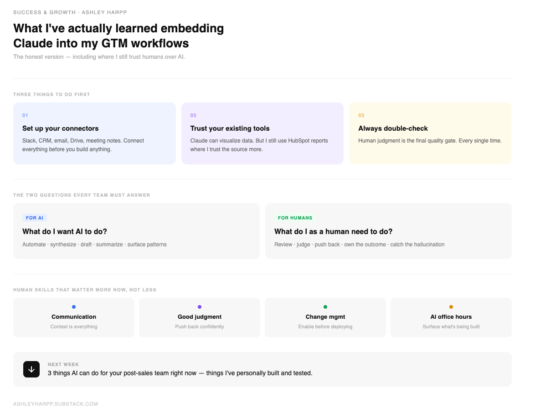This screenshot has height=418, width=540.
Task: Click the blue dot above Communication
Action: (x=74, y=307)
